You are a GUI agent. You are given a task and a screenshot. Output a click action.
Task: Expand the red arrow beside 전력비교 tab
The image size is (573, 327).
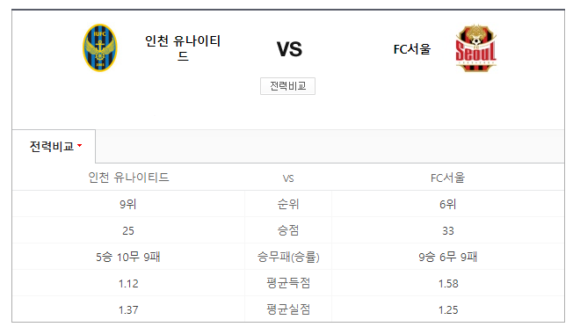(x=80, y=146)
